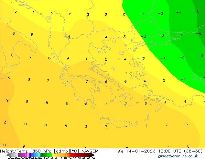The image size is (205, 159).
Task: Click the bright red legend swatch above 24
Action: click(x=70, y=155)
